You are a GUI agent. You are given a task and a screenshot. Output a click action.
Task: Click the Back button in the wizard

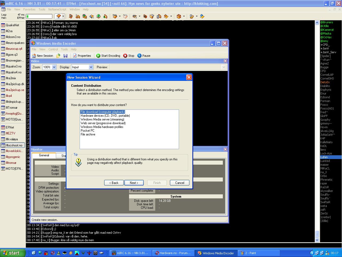(114, 183)
